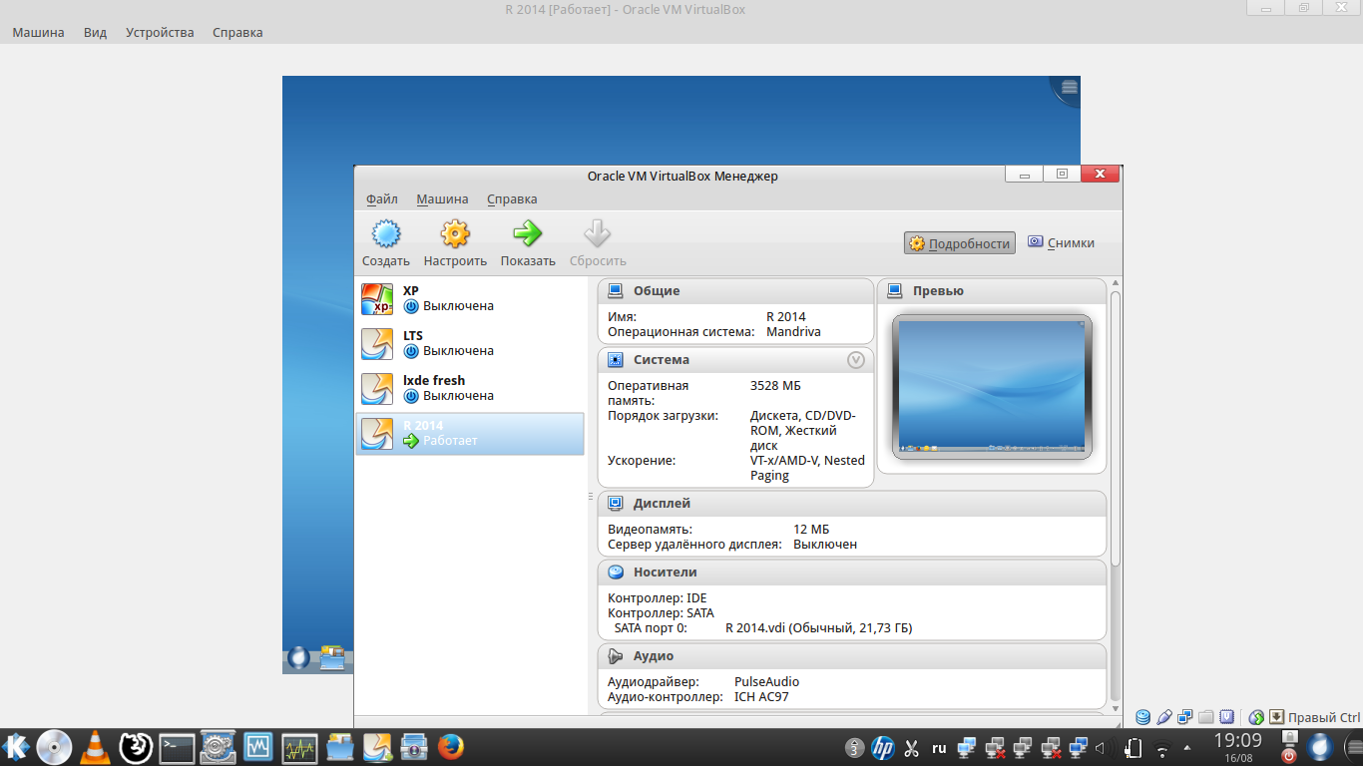Collapse the Система section using its chevron
Screen dimensions: 1363x766
tap(855, 360)
